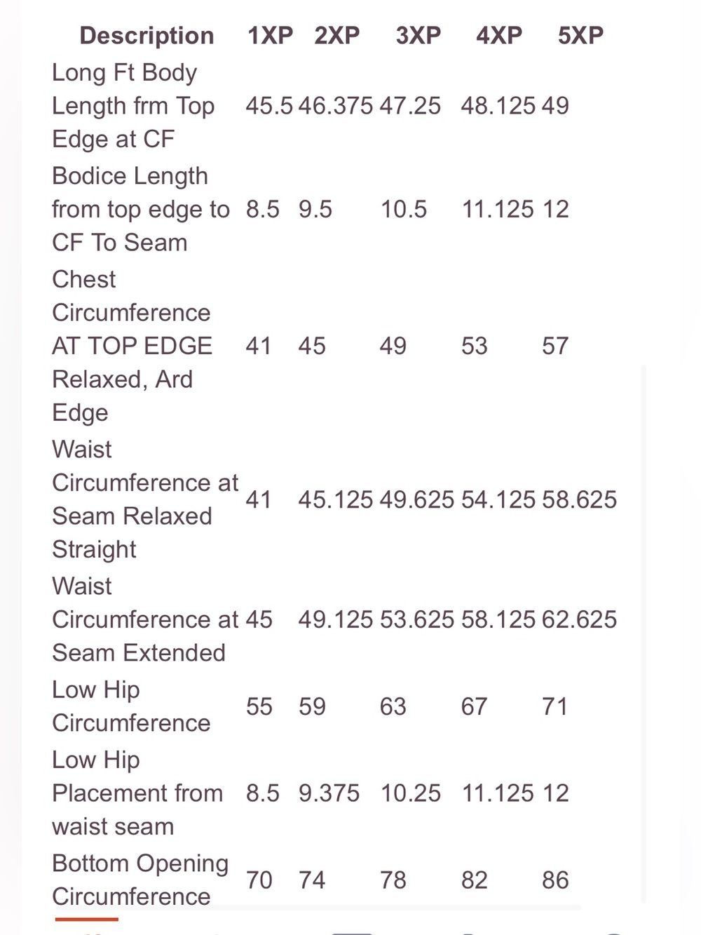The image size is (701, 935).
Task: Select the 3XP column header
Action: [418, 35]
